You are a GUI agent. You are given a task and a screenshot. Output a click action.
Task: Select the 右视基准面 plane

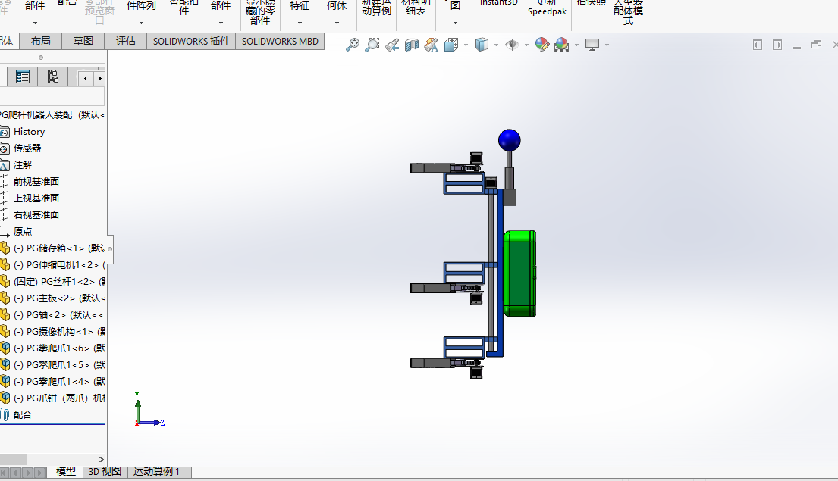click(x=36, y=214)
